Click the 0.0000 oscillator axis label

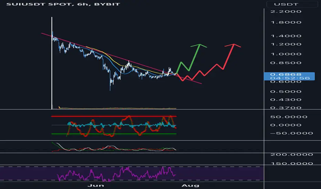coord(286,125)
